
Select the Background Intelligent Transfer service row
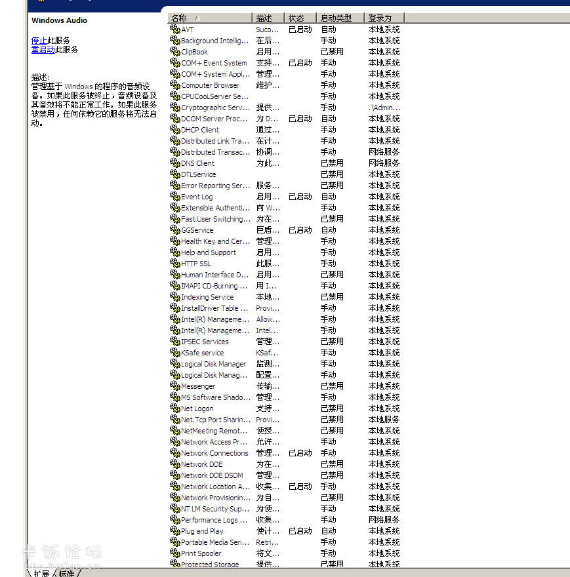(x=285, y=41)
